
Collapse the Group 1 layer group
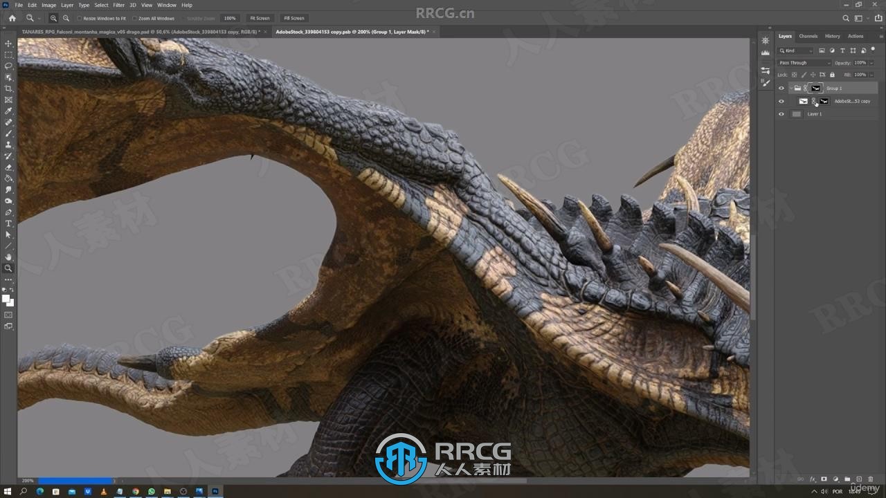[790, 88]
